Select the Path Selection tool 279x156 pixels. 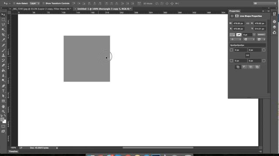click(x=3, y=96)
